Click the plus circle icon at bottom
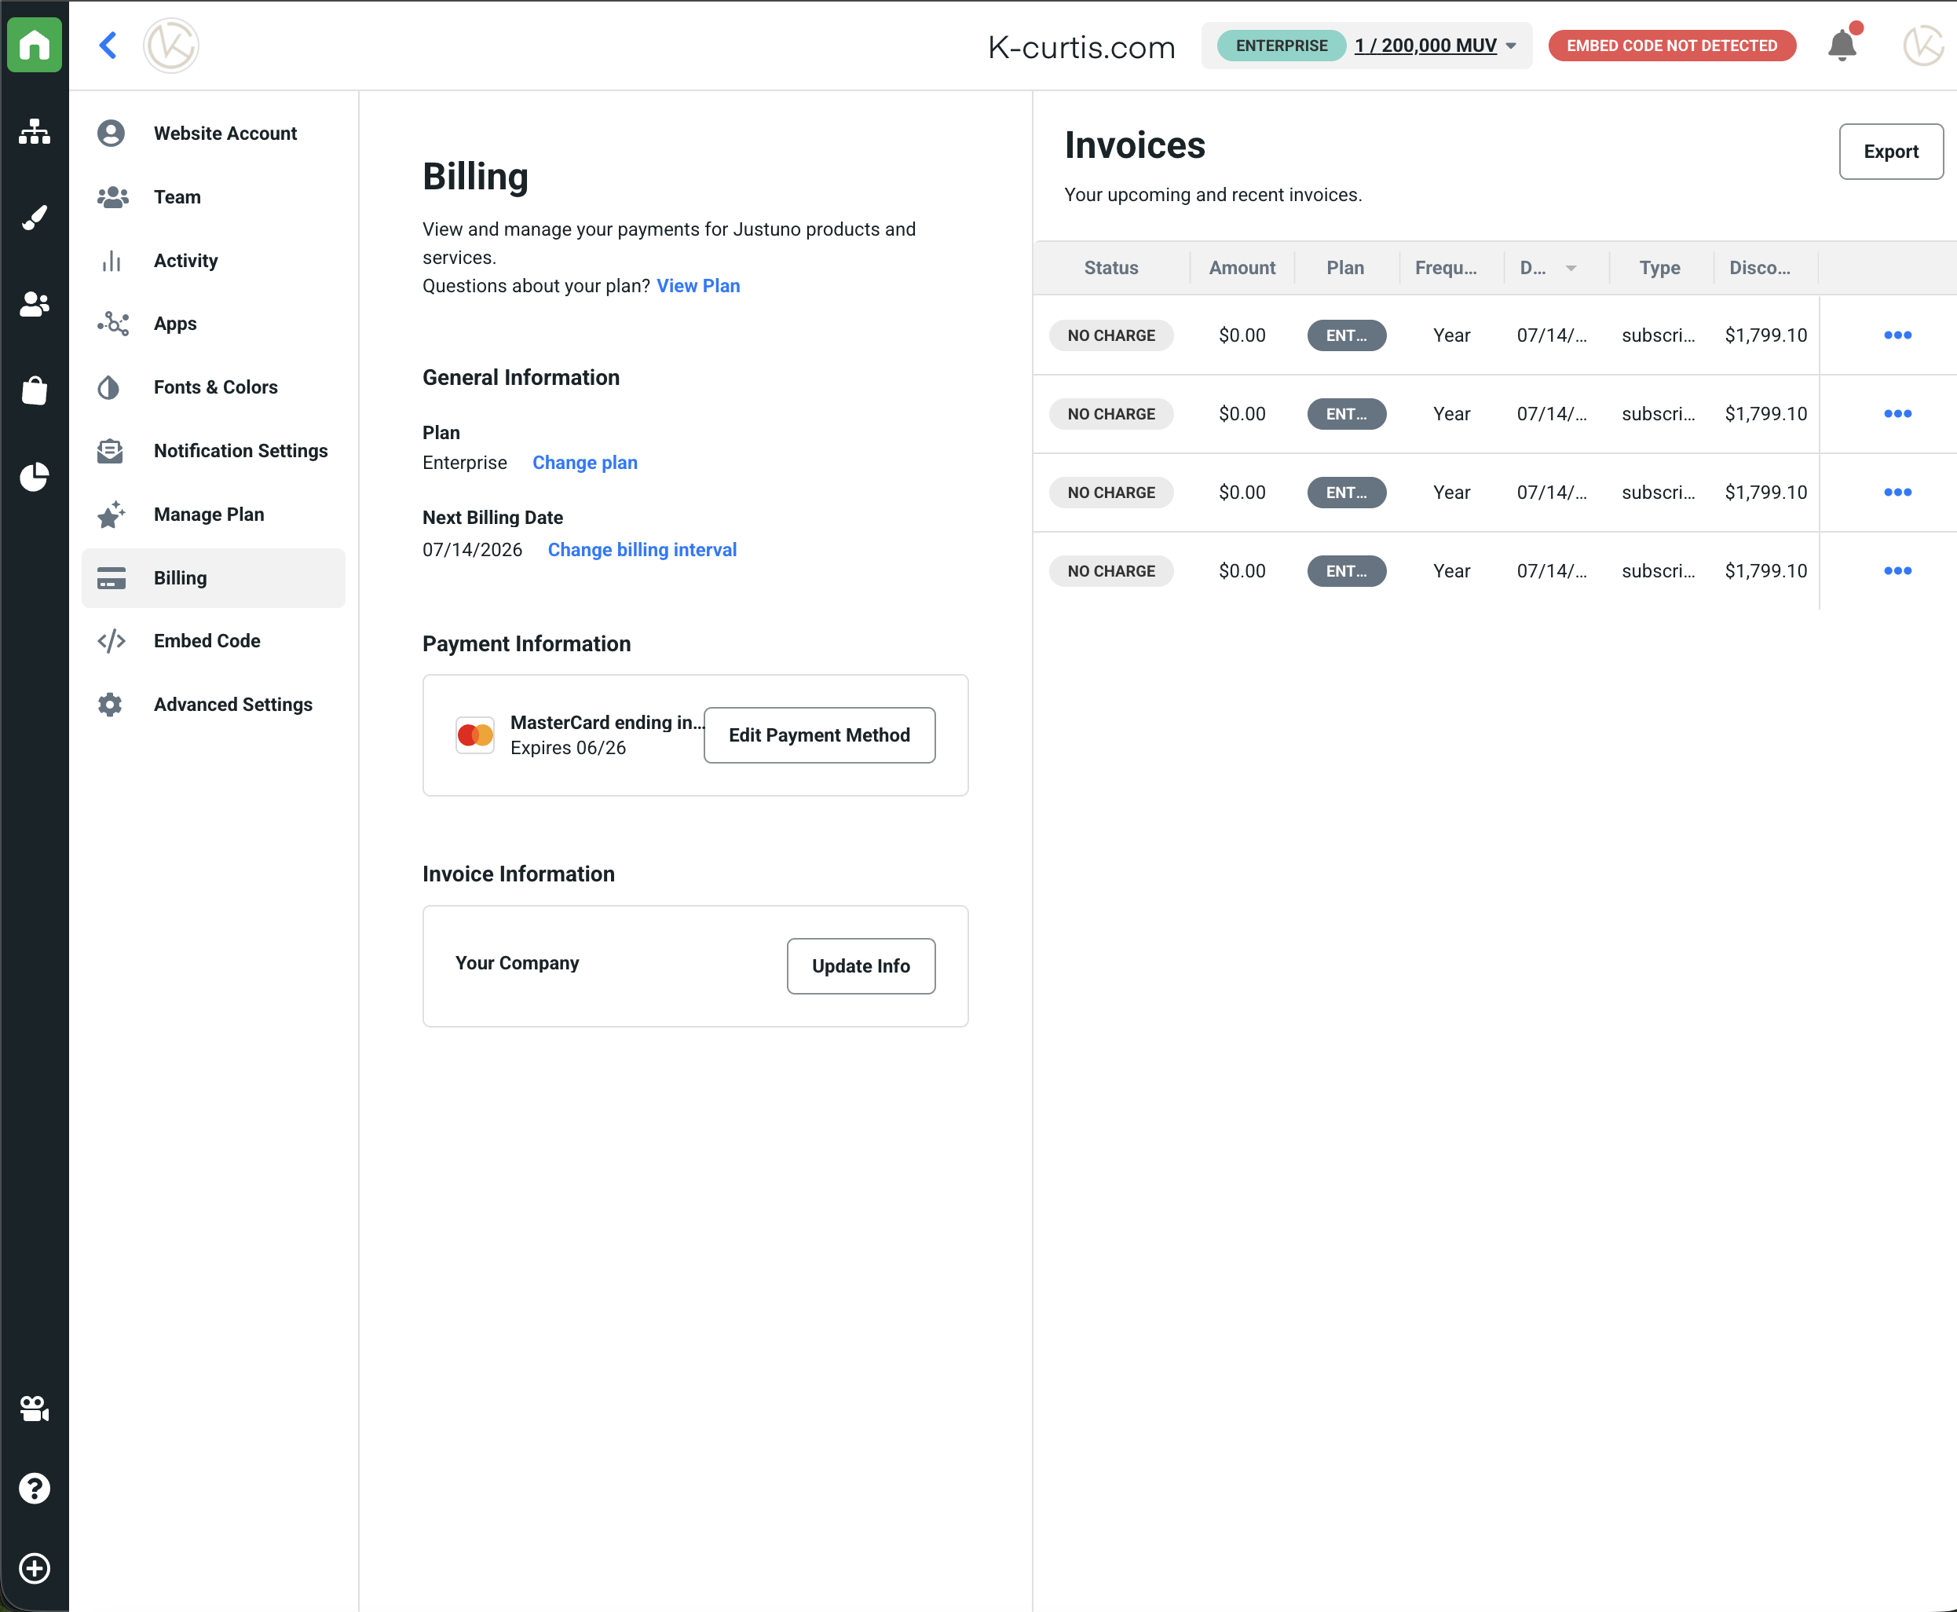Screen dimensions: 1957x1612 tap(35, 1568)
